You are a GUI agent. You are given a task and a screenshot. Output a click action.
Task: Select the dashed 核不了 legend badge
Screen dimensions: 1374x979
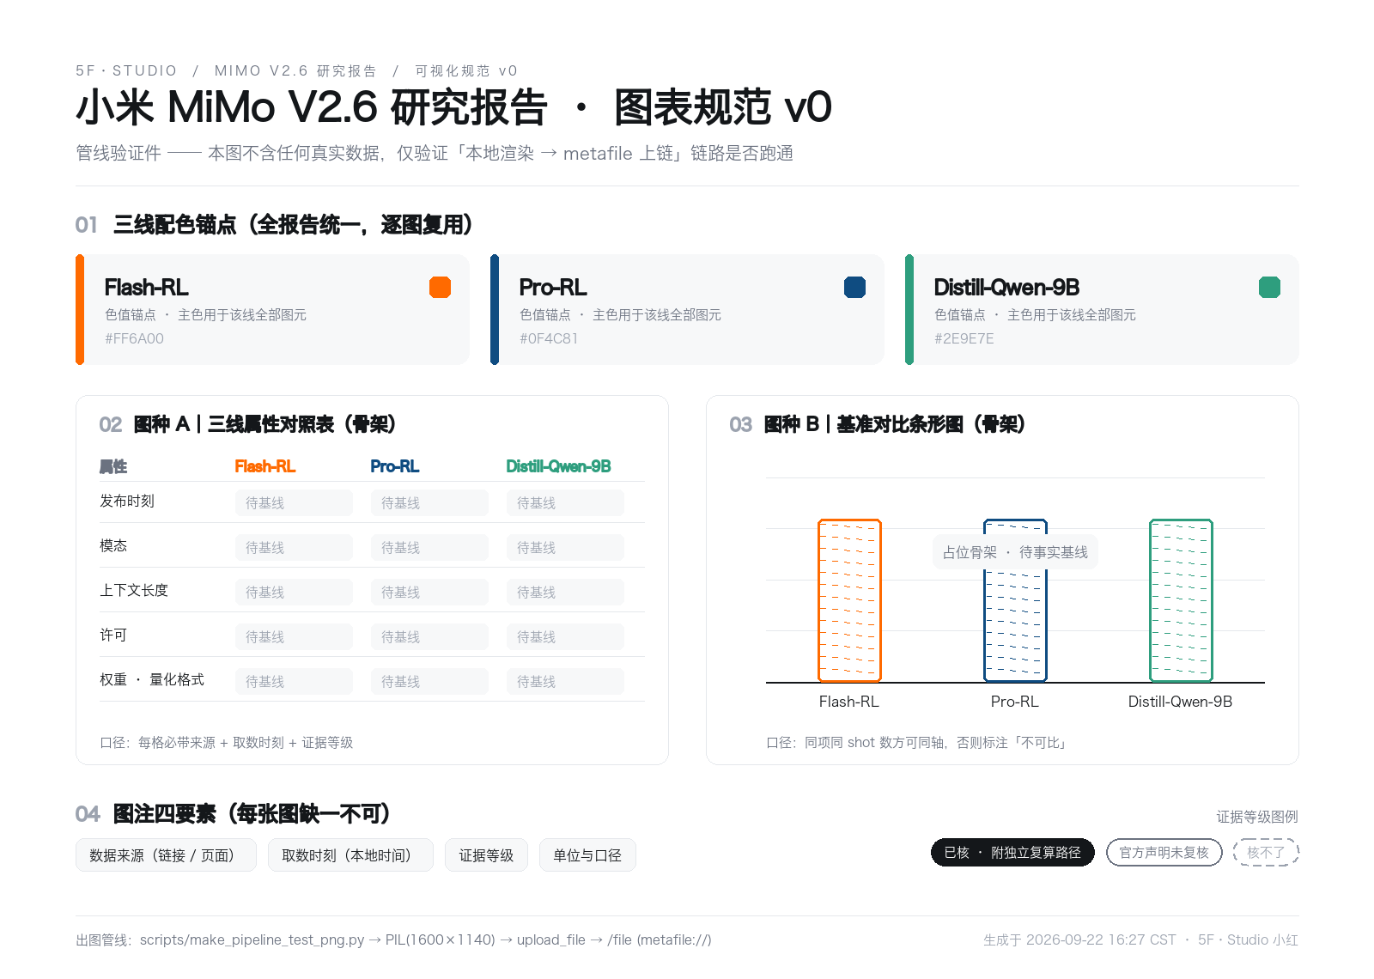click(1266, 853)
